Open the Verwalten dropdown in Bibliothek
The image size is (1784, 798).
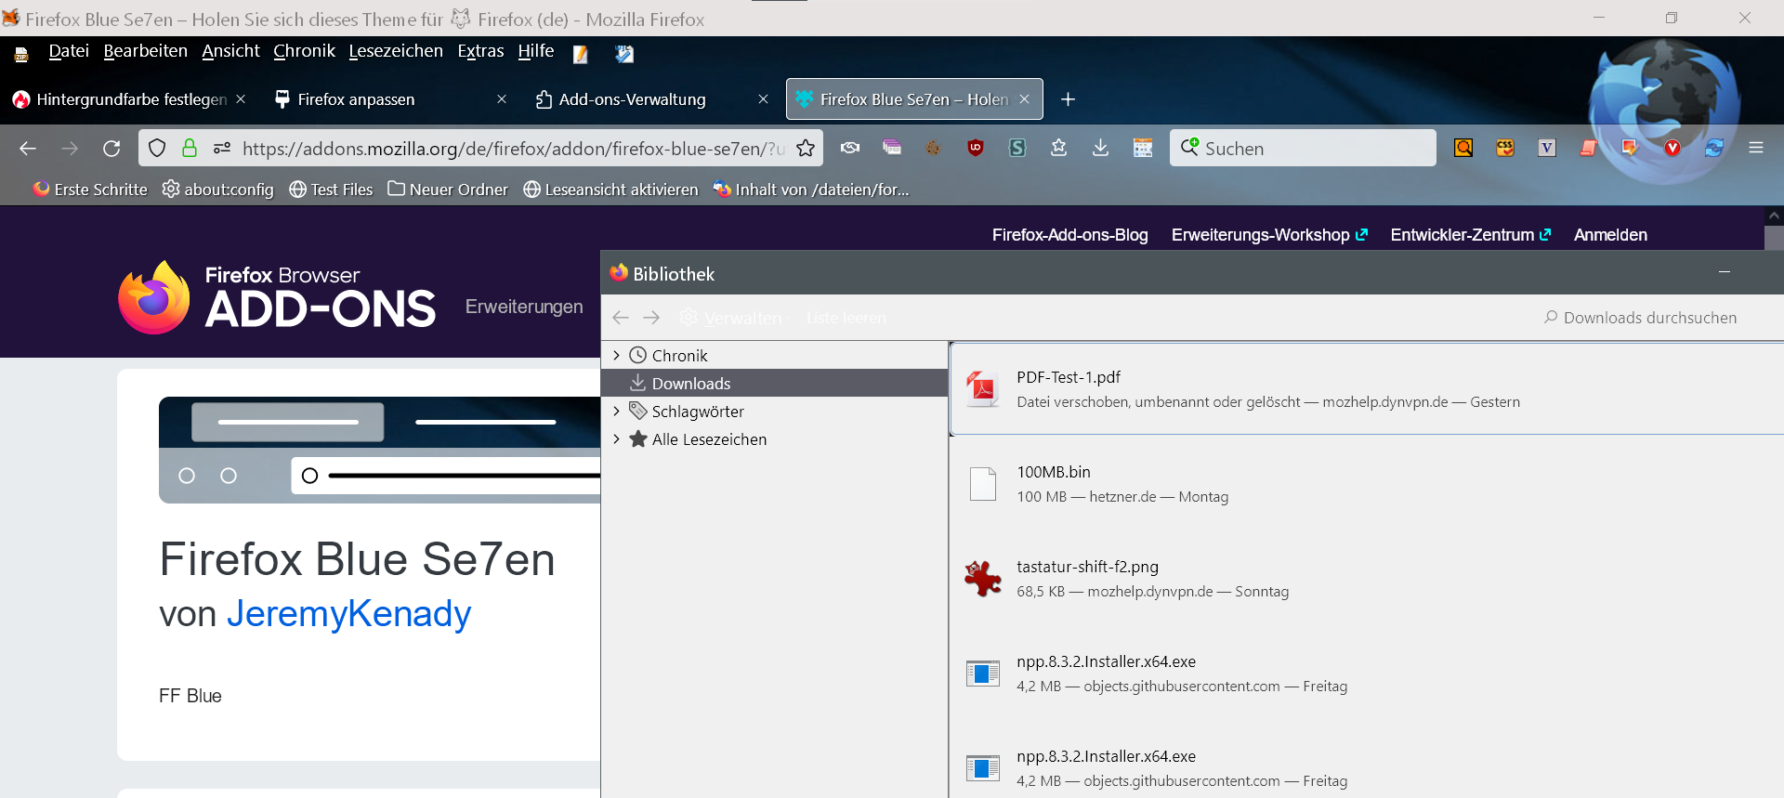[x=734, y=318]
